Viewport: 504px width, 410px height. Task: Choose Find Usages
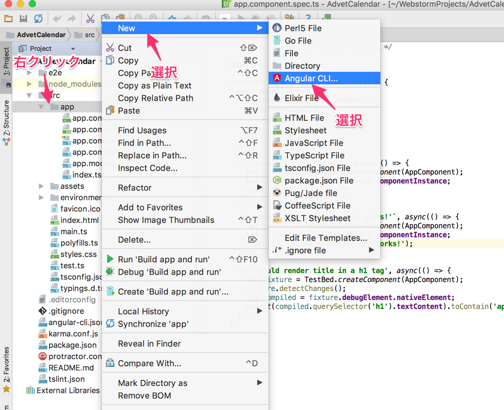coord(185,130)
